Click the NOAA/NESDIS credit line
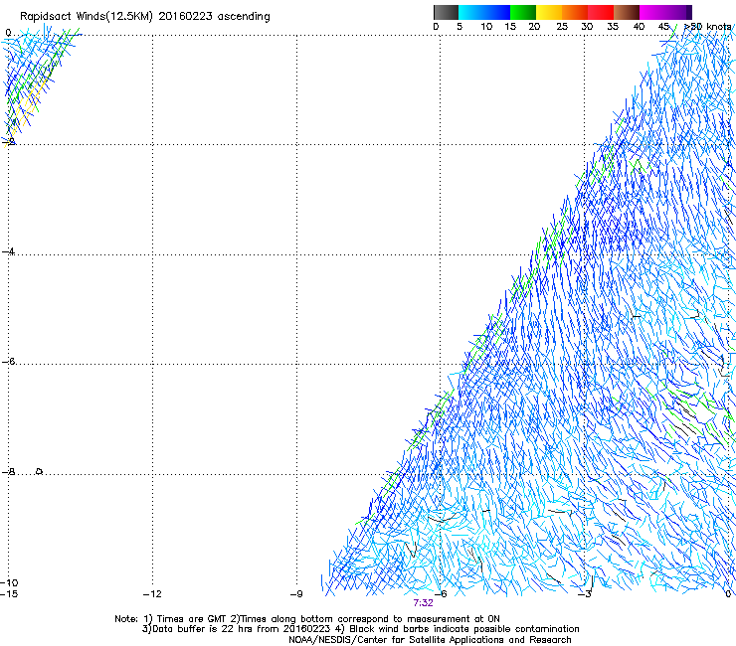 [430, 640]
